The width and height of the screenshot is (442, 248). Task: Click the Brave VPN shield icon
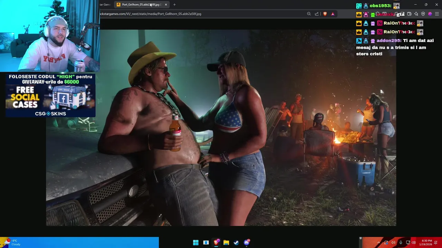pos(423,14)
